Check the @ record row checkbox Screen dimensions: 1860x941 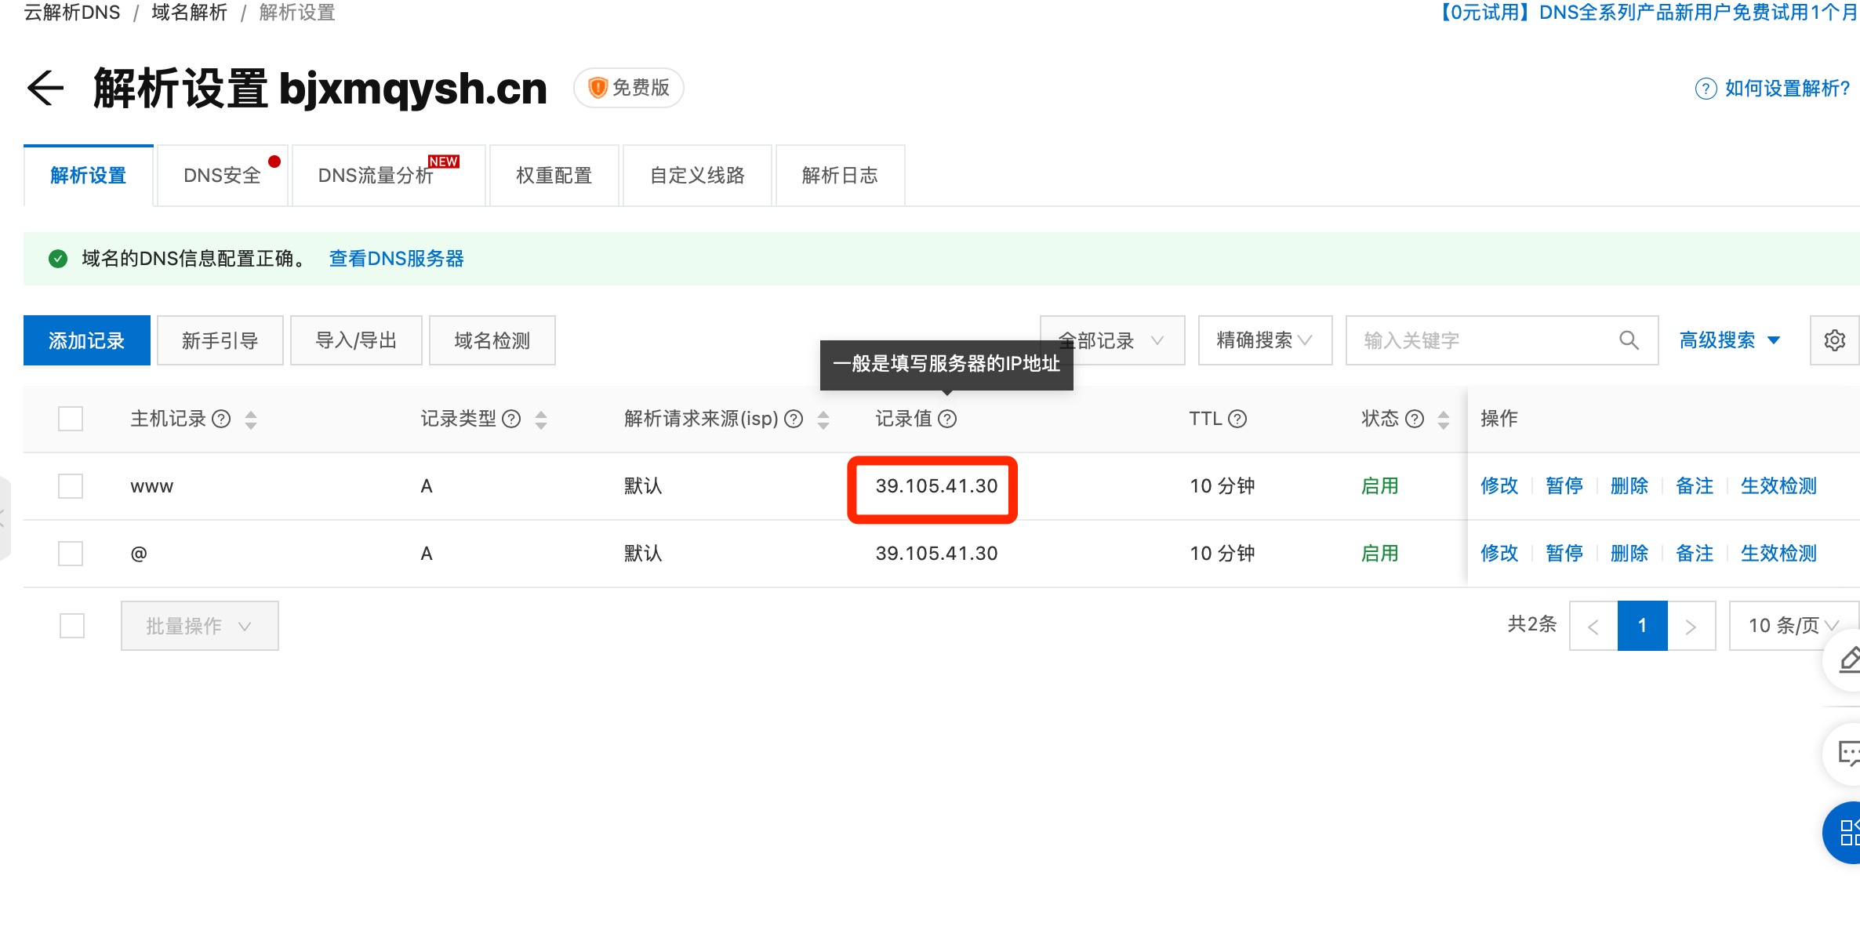click(x=71, y=554)
